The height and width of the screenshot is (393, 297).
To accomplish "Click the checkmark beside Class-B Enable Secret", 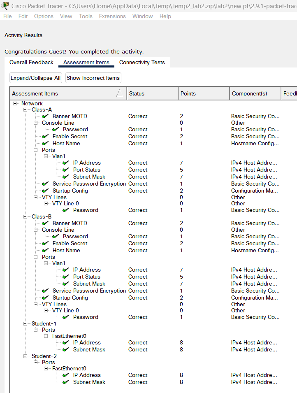I will (x=45, y=243).
